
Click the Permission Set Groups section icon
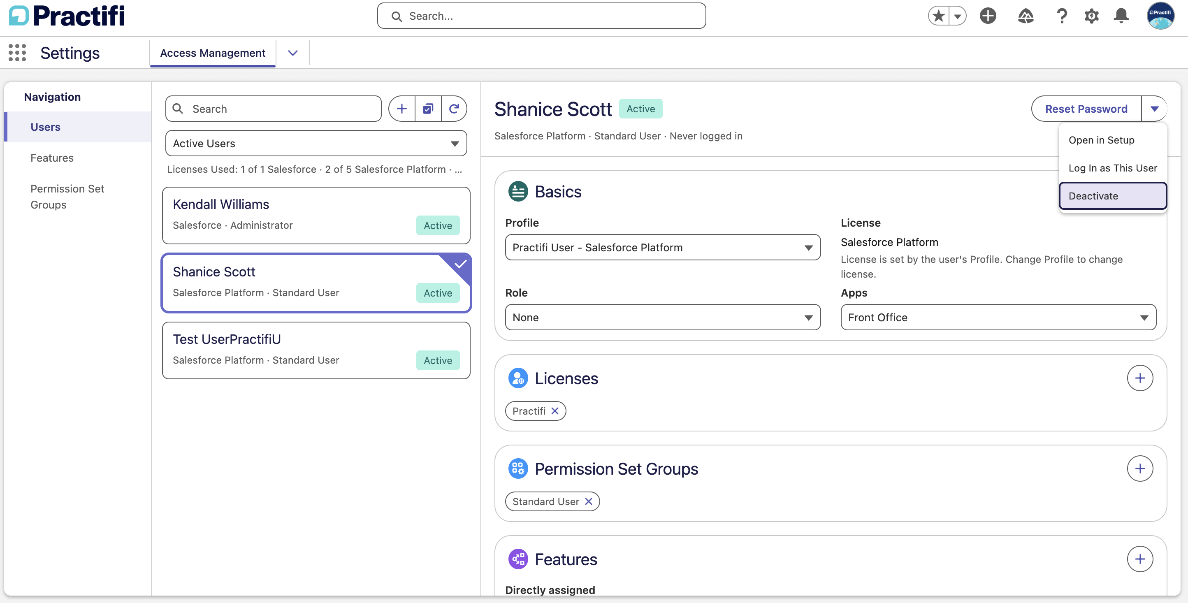(x=518, y=468)
